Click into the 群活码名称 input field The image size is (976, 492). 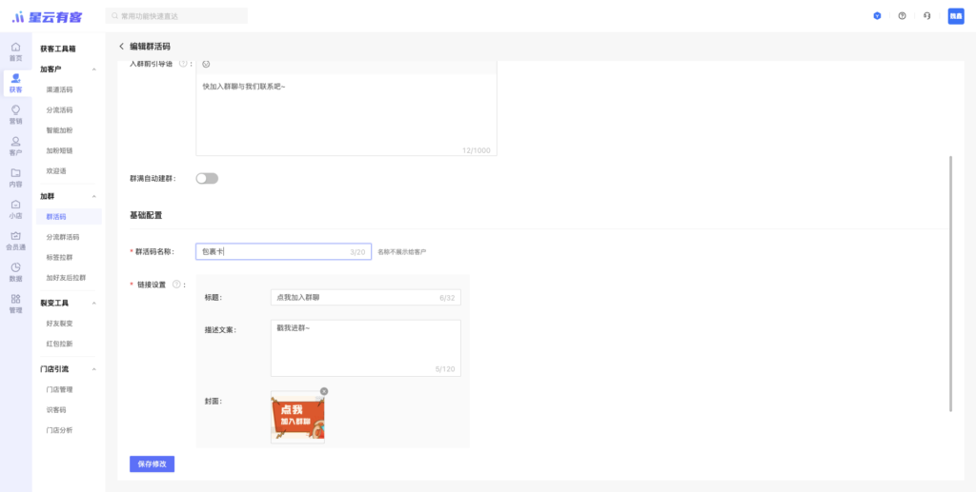pyautogui.click(x=283, y=251)
